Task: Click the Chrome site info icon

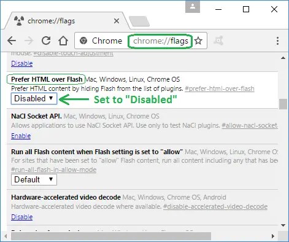Action: pos(83,41)
